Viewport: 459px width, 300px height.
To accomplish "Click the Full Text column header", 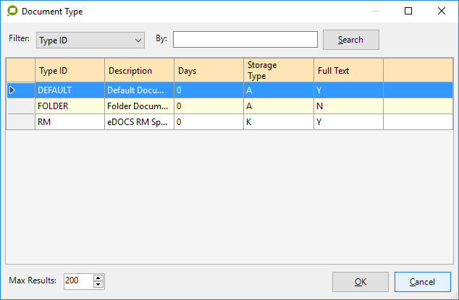I will 348,71.
